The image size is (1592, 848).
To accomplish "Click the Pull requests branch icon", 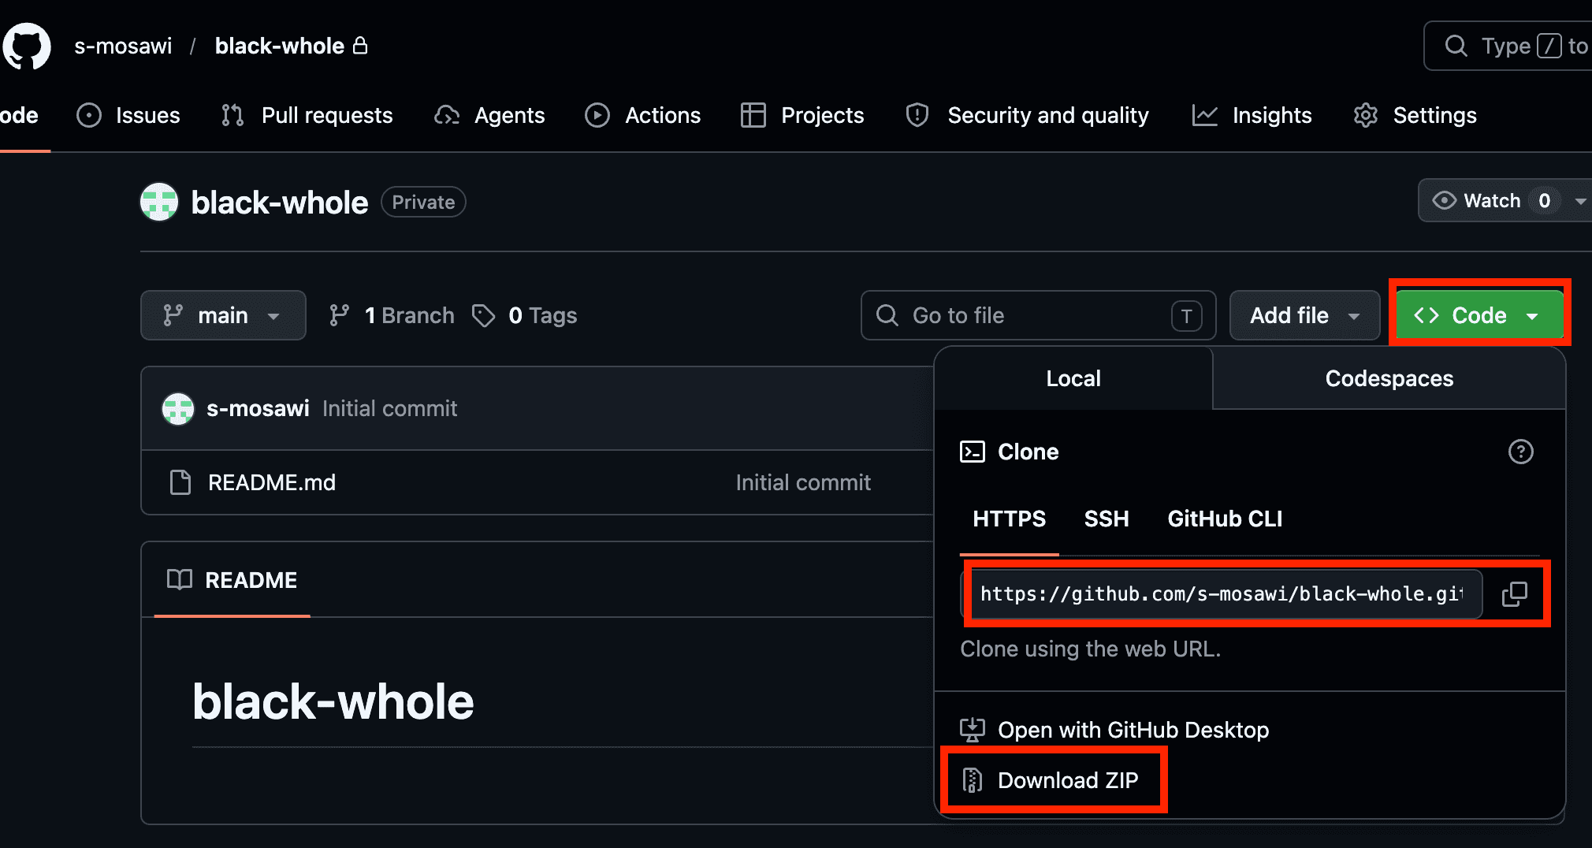I will tap(232, 115).
